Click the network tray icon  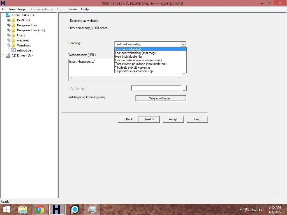click(254, 210)
